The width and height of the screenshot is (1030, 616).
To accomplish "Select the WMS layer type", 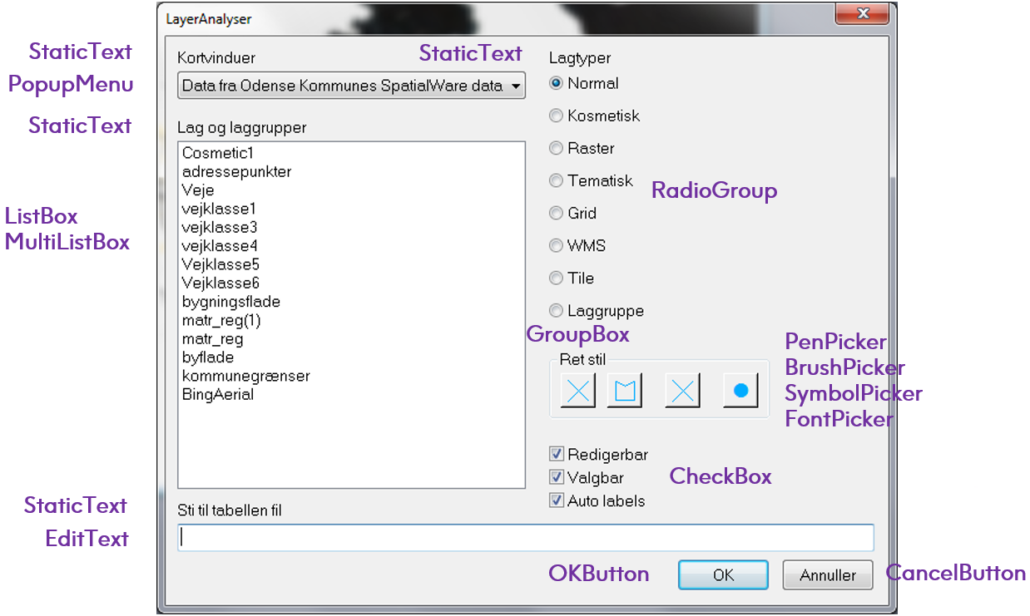I will tap(556, 245).
